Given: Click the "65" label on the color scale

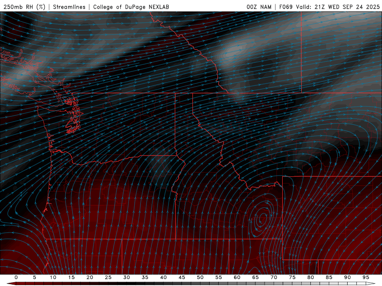Looking at the screenshot, I should pos(255,277).
